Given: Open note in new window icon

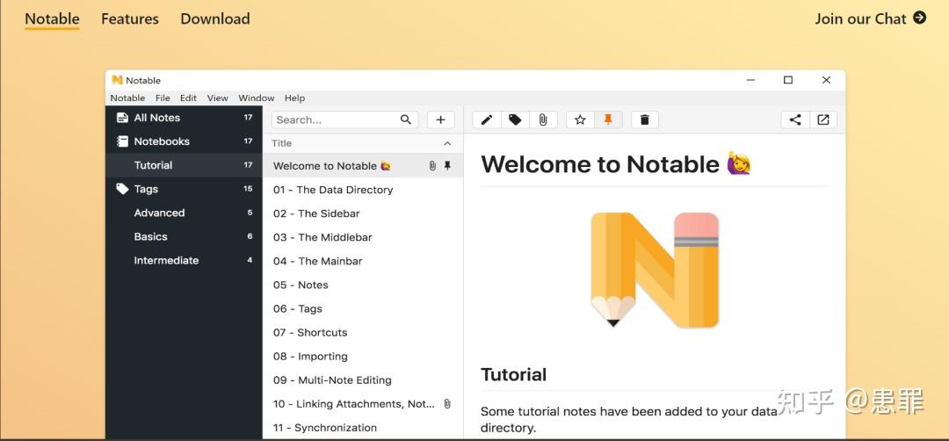Looking at the screenshot, I should pos(823,119).
